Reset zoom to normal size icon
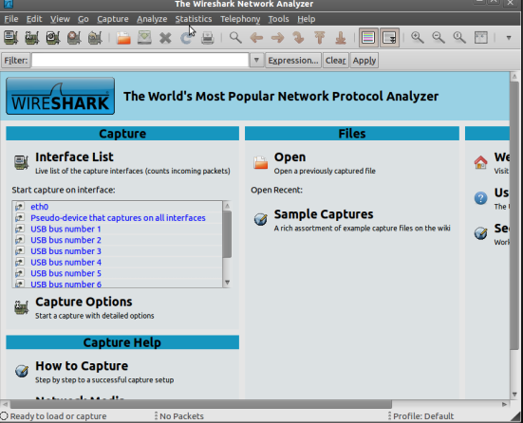 pyautogui.click(x=459, y=37)
